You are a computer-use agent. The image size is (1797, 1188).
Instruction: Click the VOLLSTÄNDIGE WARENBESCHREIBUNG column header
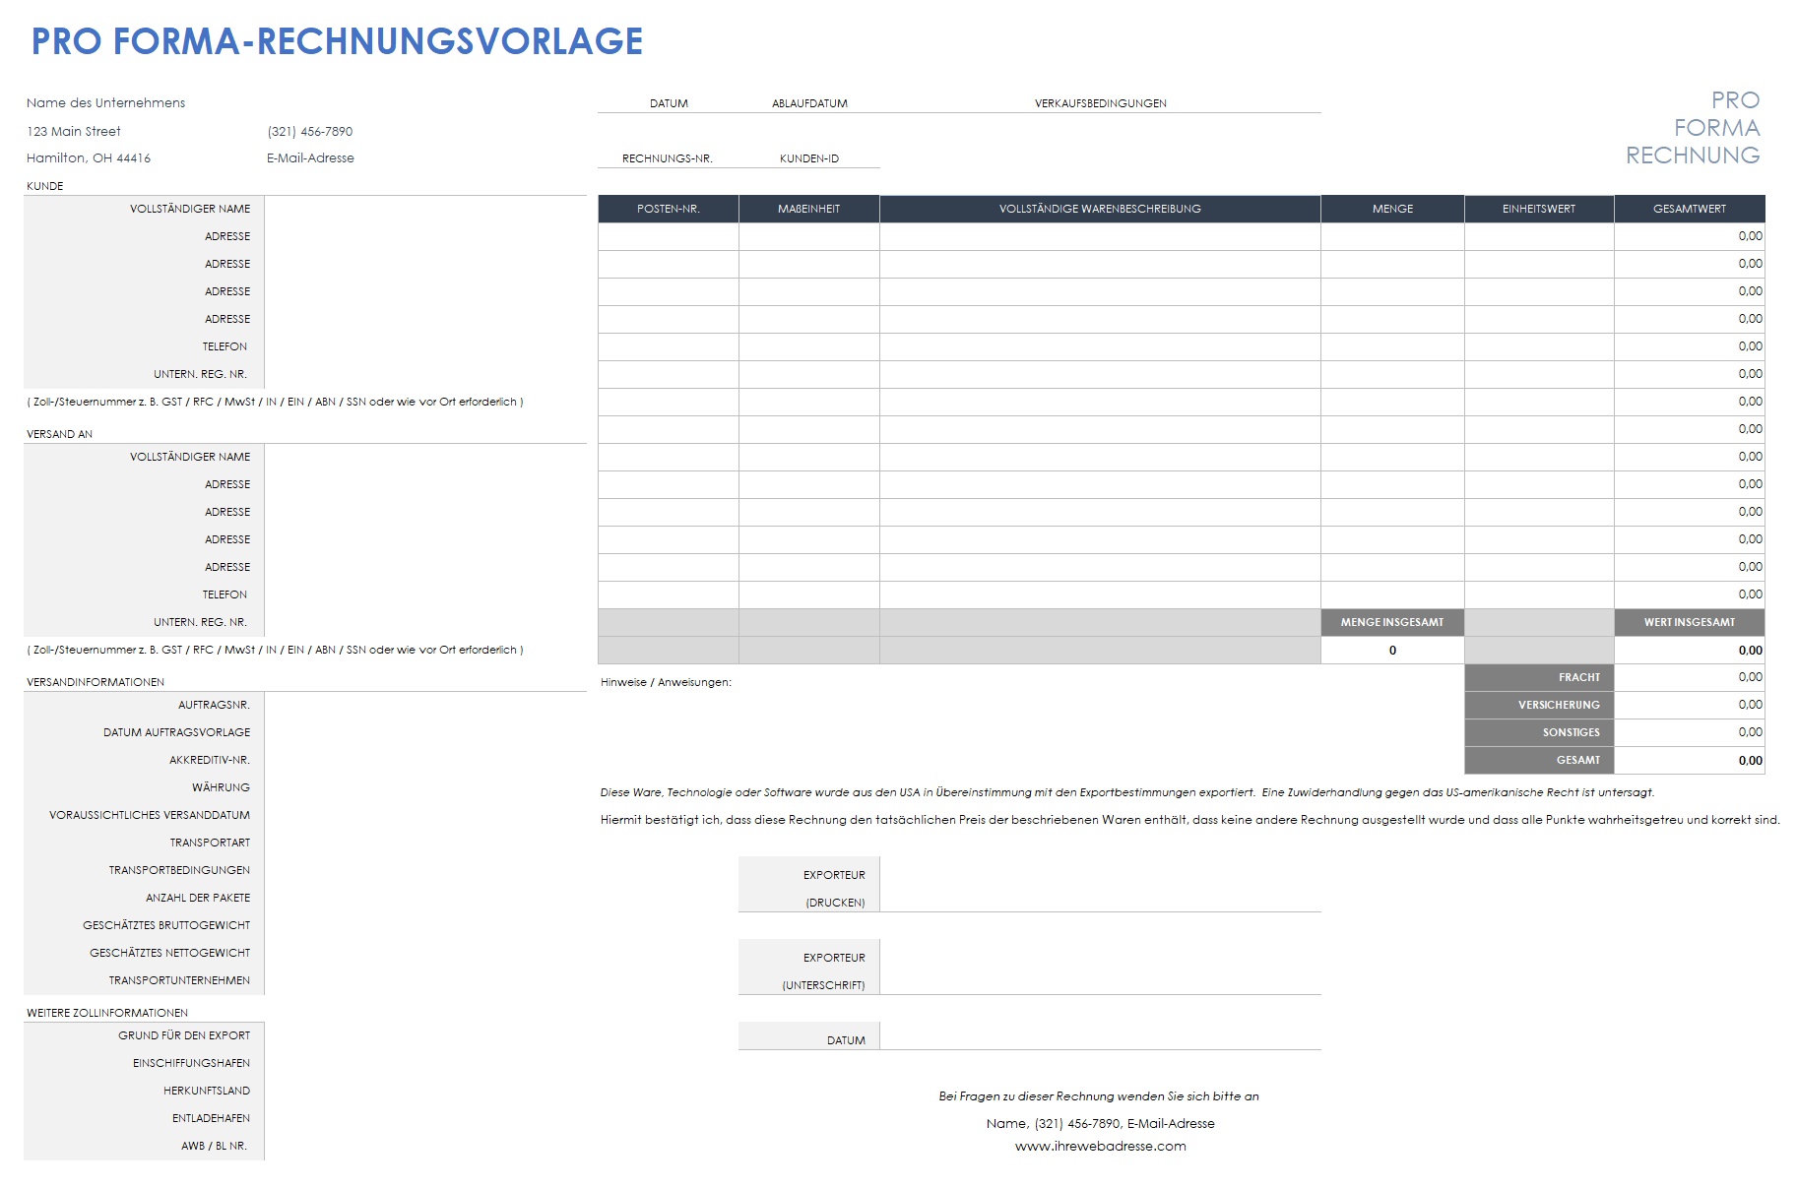click(1100, 209)
